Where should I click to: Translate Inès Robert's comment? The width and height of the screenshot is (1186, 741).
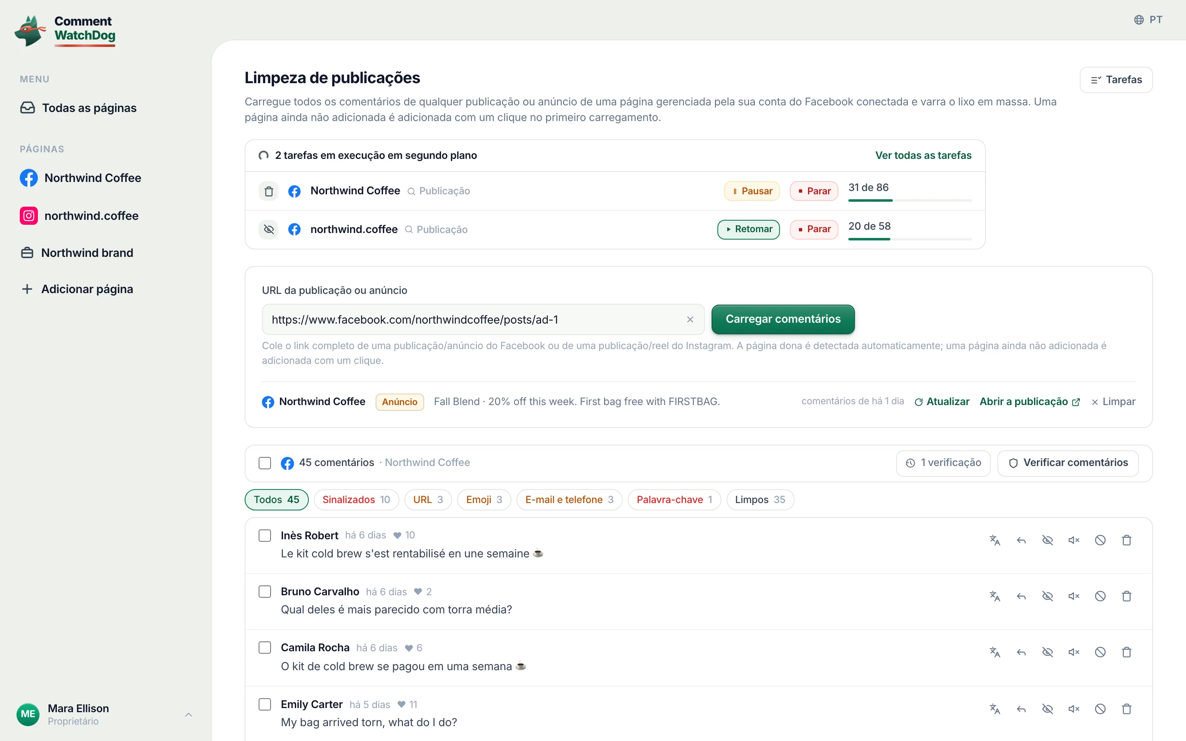point(995,540)
